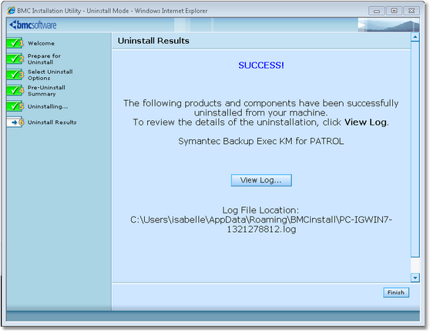The width and height of the screenshot is (430, 332).
Task: Click the step 1 Welcome checkmark icon
Action: pyautogui.click(x=15, y=43)
